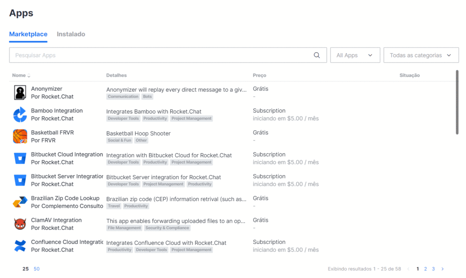Screen dimensions: 466x278
Task: Click the Bitbucket Server Integration icon
Action: tap(20, 180)
